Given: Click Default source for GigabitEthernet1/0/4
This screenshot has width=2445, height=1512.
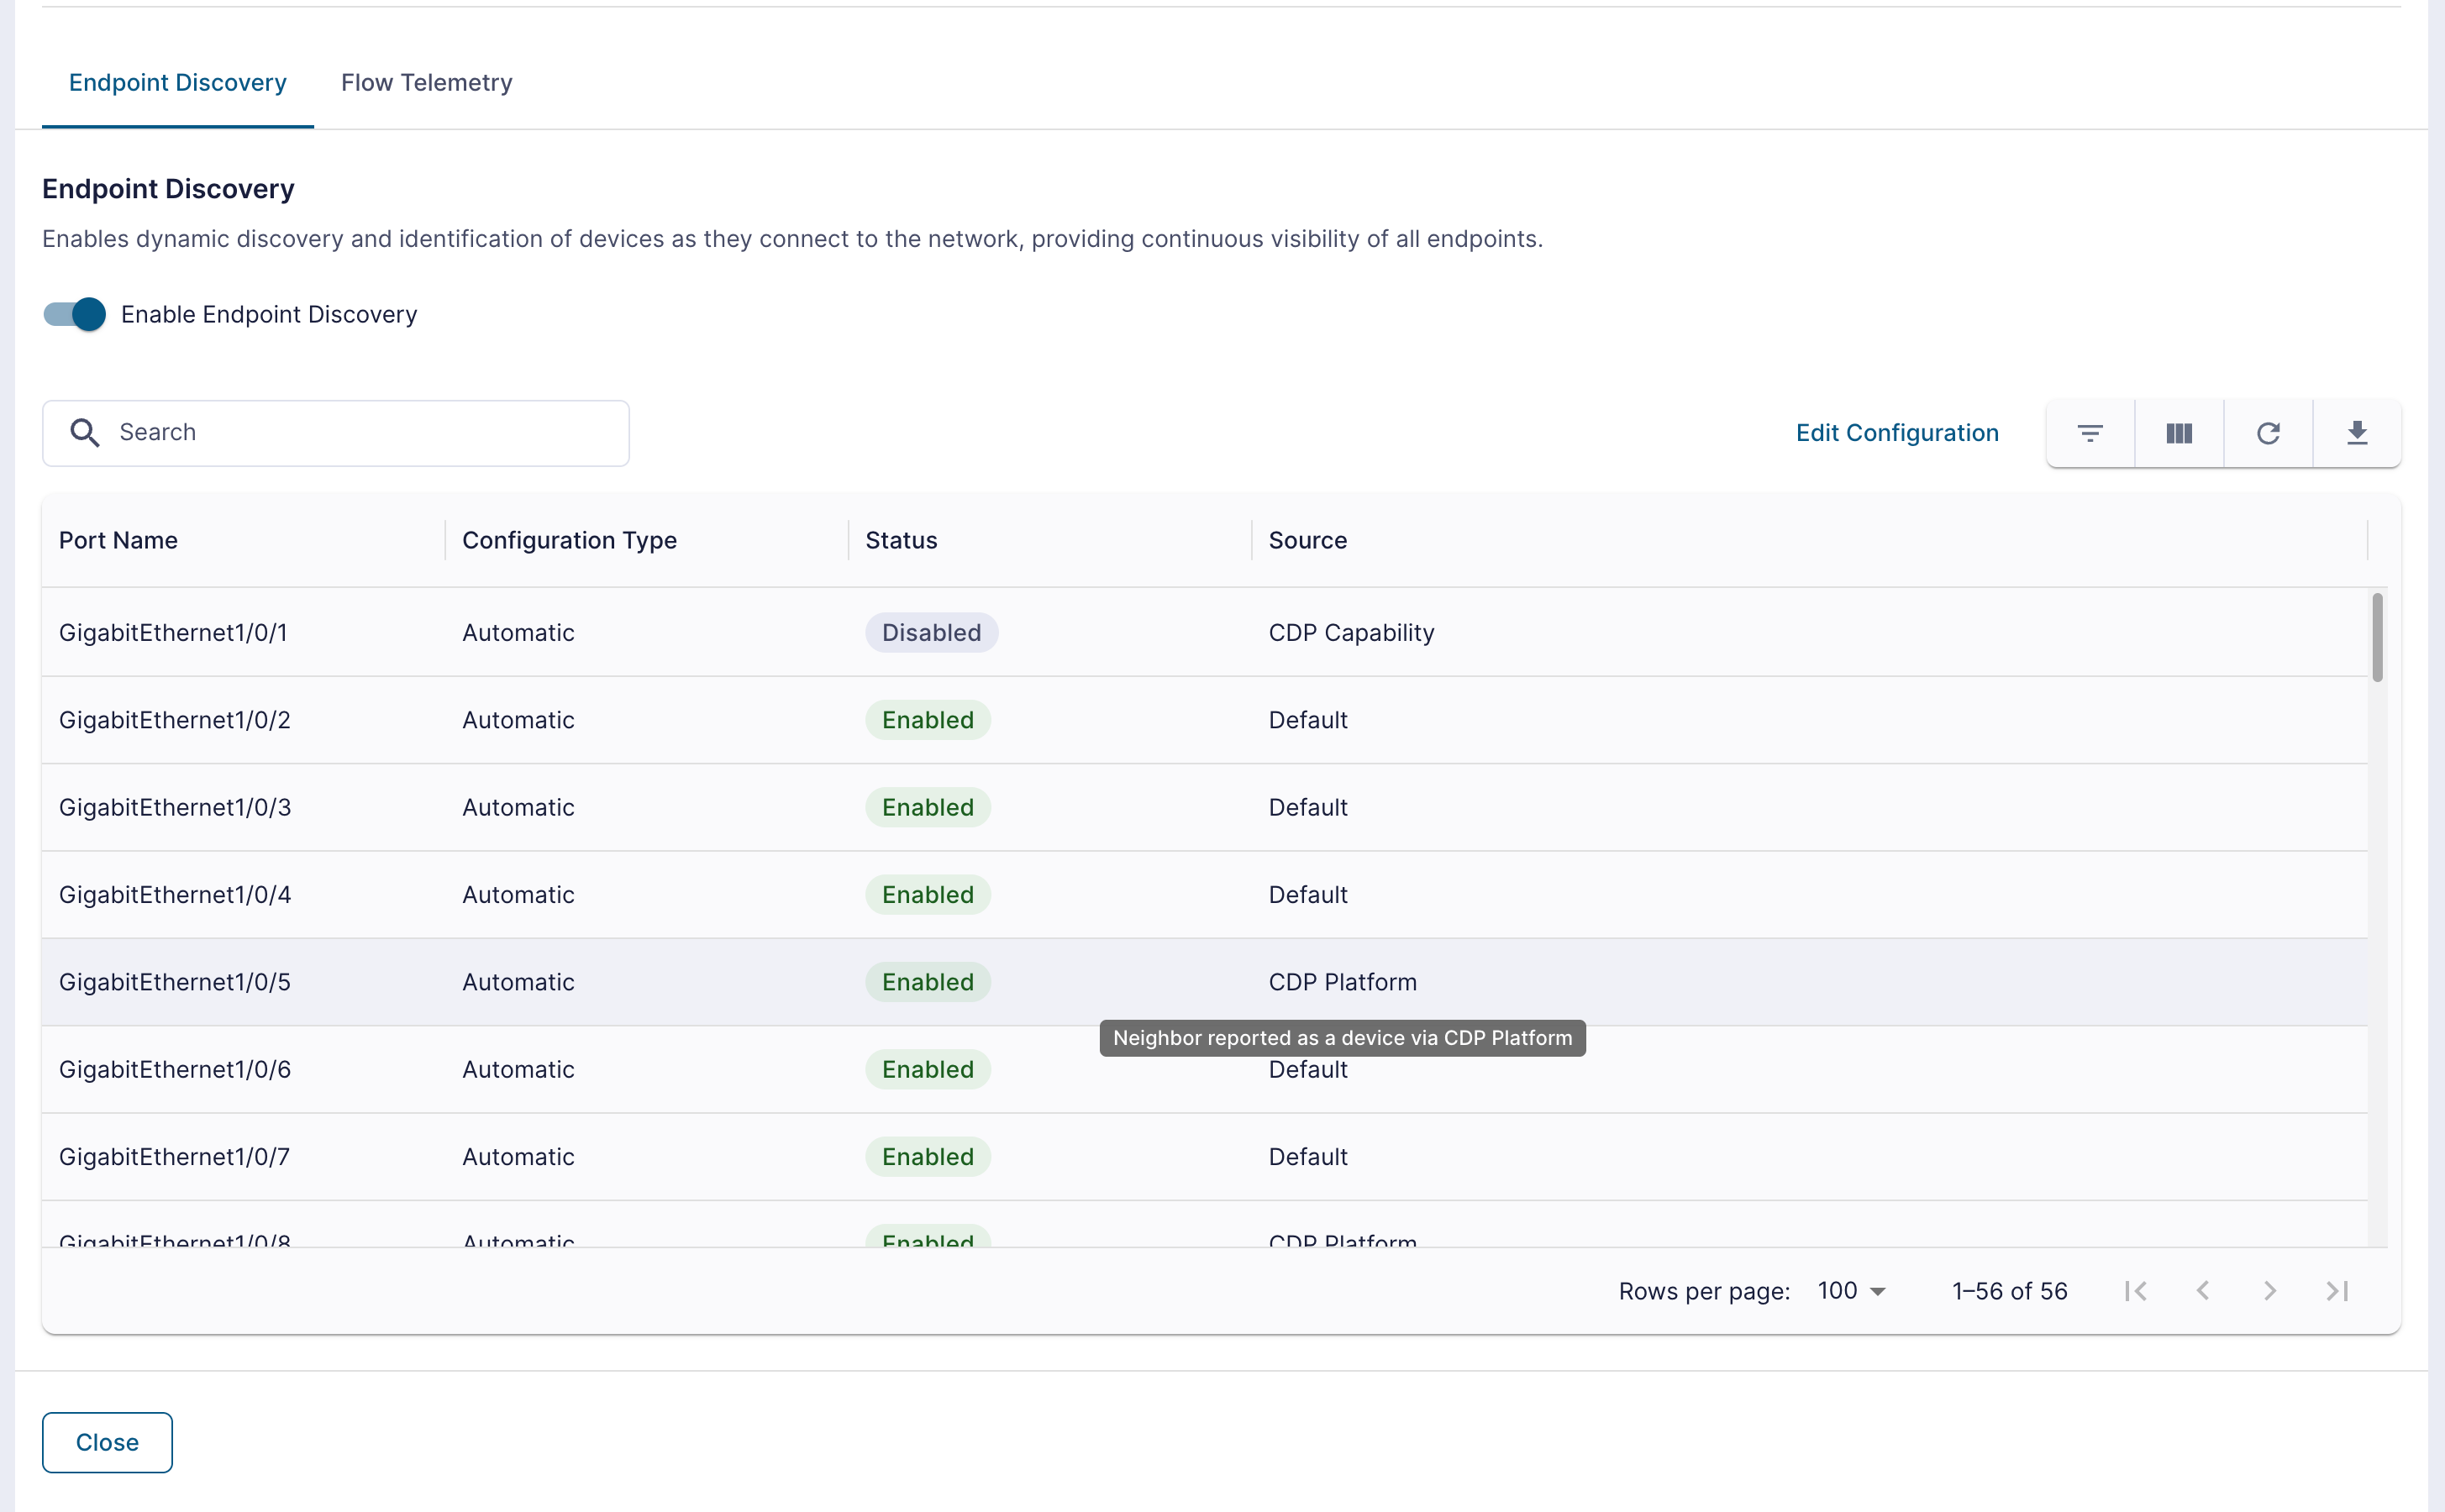Looking at the screenshot, I should tap(1308, 894).
